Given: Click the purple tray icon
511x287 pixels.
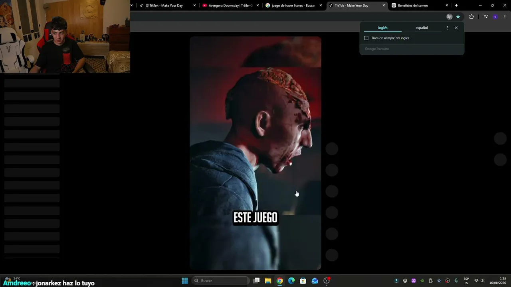Looking at the screenshot, I should (414, 281).
